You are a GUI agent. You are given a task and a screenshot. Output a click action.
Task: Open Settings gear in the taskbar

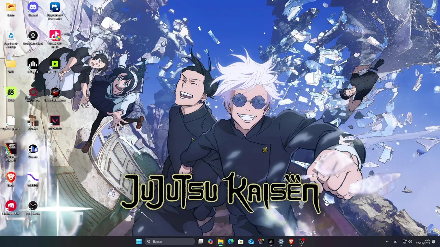point(281,242)
